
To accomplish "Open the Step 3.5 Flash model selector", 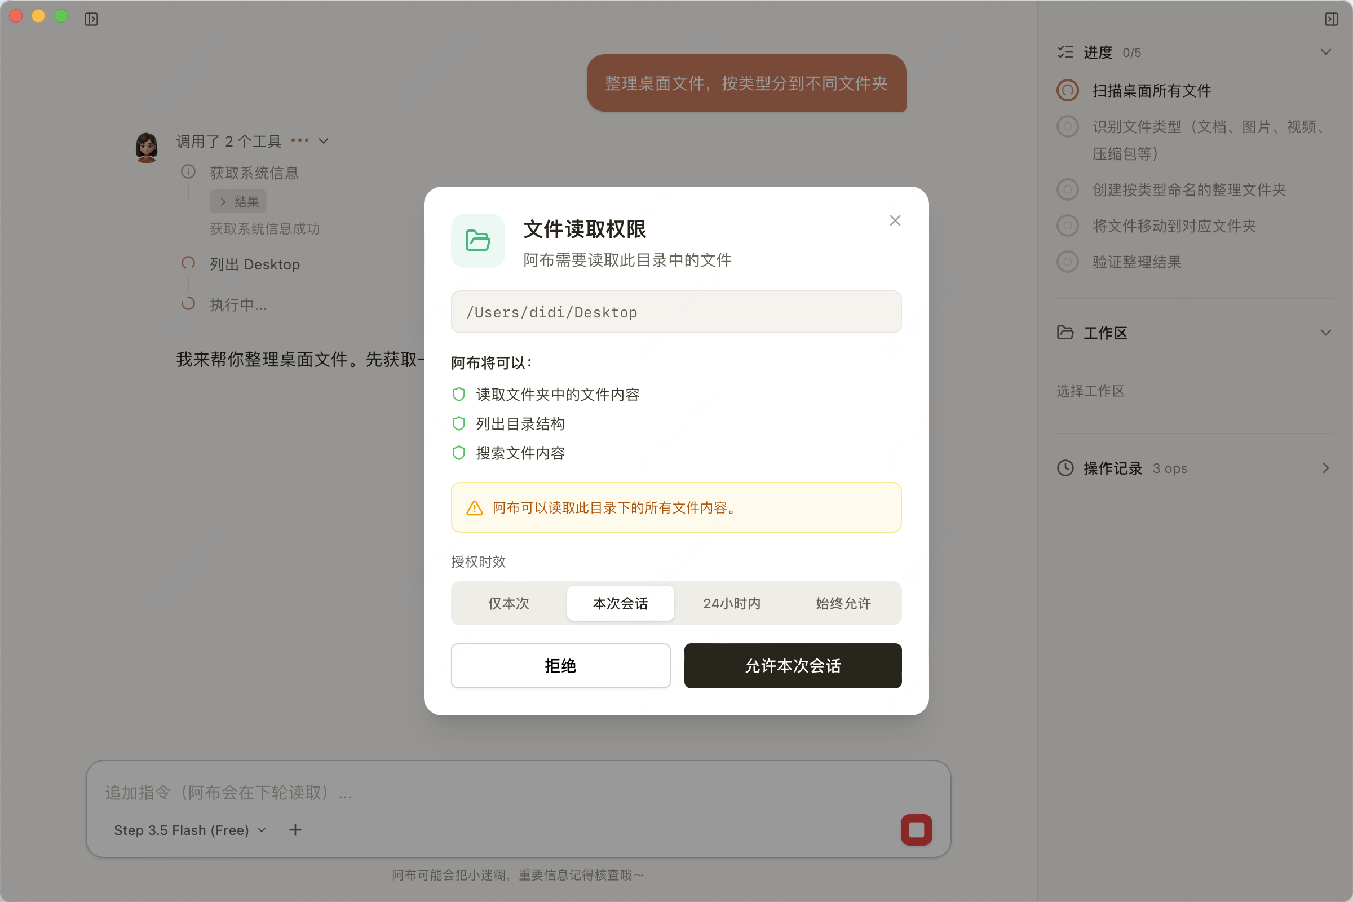I will (189, 830).
